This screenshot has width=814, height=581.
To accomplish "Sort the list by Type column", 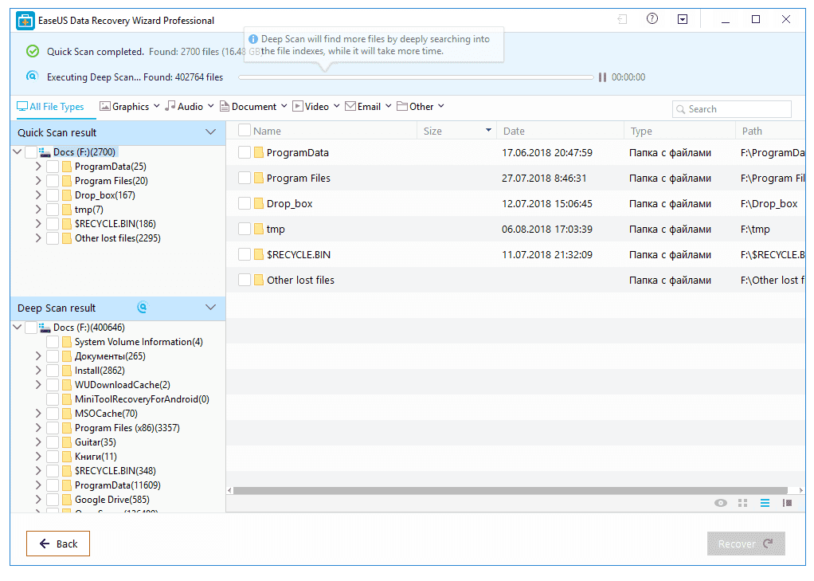I will (679, 131).
